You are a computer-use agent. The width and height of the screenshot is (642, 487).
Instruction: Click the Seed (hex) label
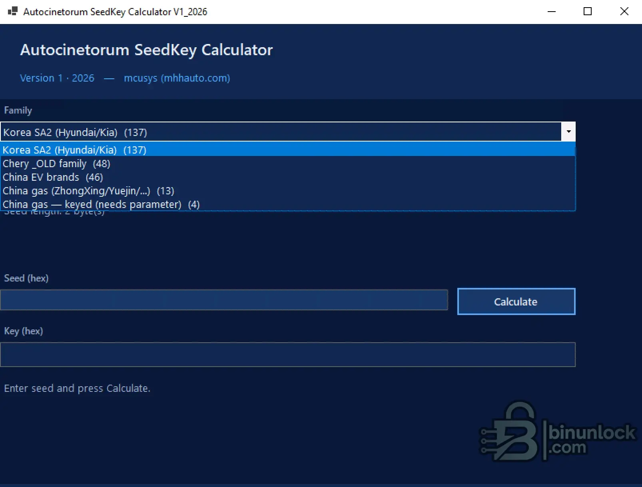26,278
